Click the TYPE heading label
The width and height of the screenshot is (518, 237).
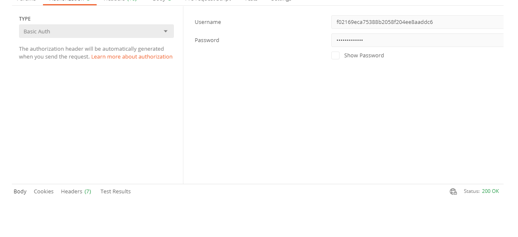coord(25,19)
